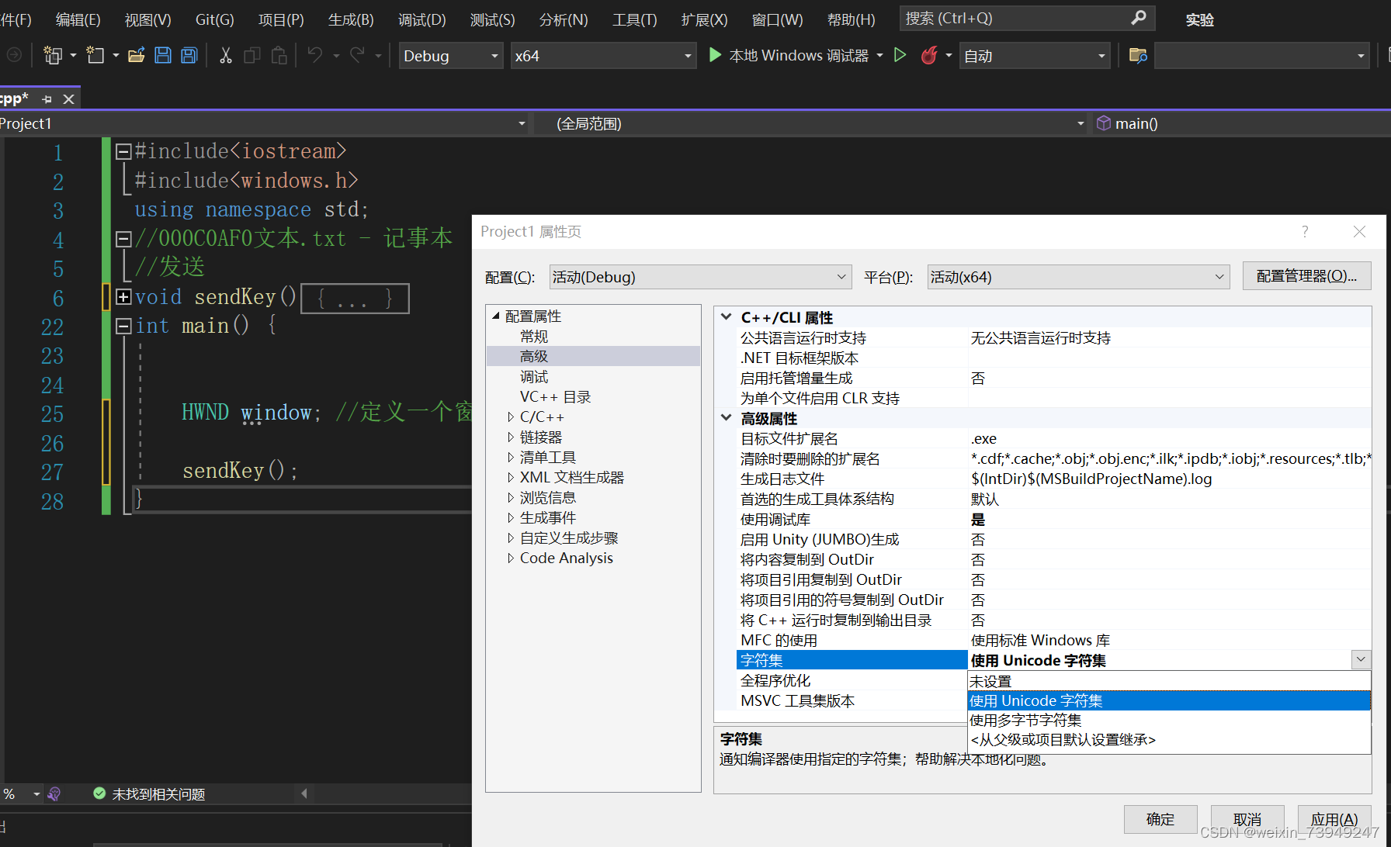
Task: Click the 确定 button
Action: point(1160,819)
